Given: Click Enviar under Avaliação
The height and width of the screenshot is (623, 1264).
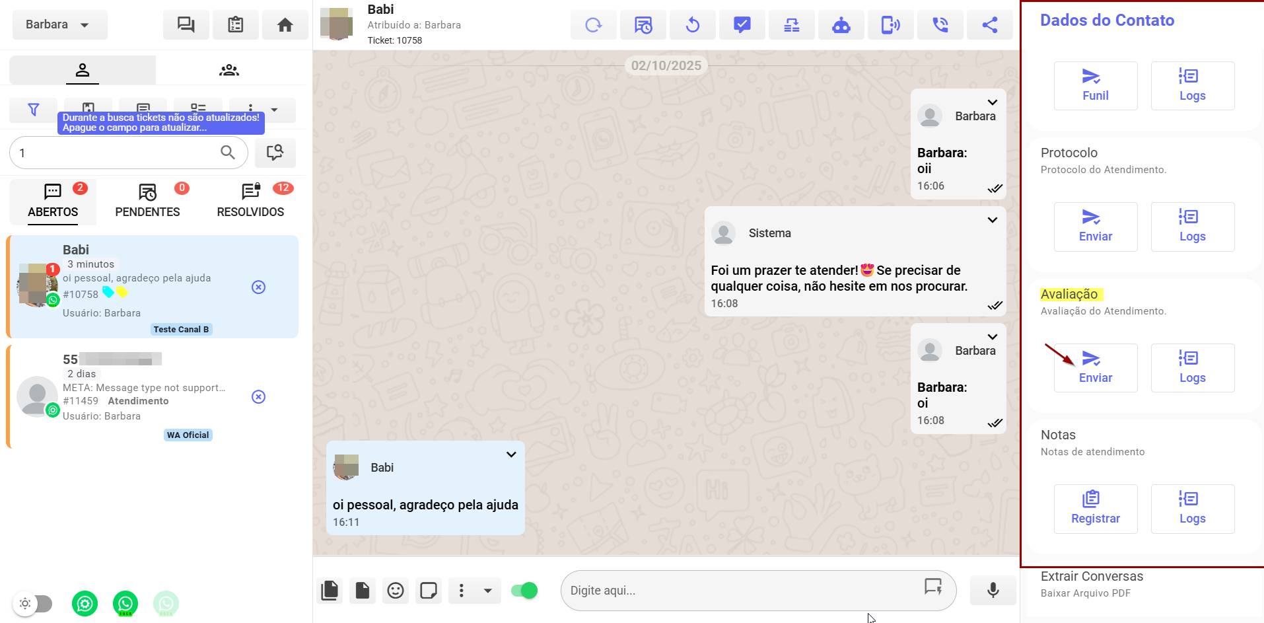Looking at the screenshot, I should click(1095, 368).
